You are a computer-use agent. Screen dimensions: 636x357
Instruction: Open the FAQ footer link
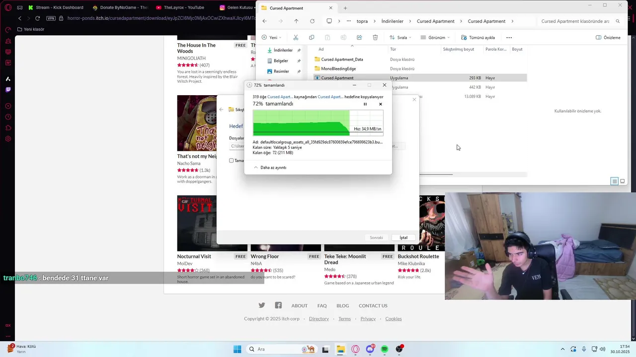click(x=322, y=306)
